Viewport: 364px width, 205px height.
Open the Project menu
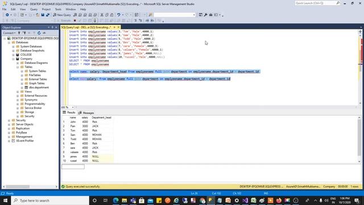tap(46, 9)
